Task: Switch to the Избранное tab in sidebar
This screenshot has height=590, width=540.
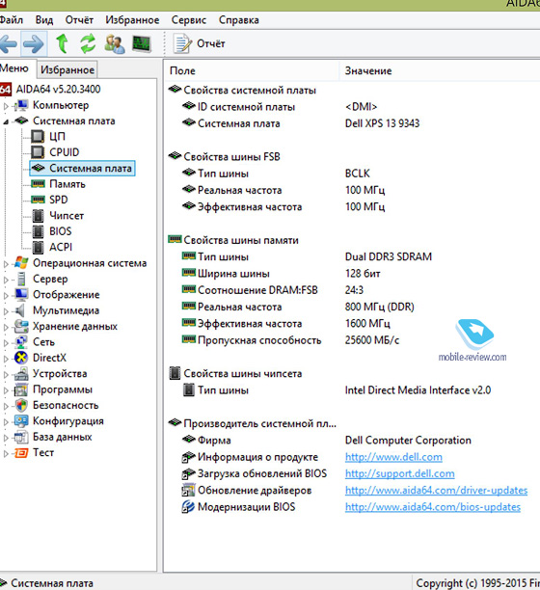Action: click(67, 70)
